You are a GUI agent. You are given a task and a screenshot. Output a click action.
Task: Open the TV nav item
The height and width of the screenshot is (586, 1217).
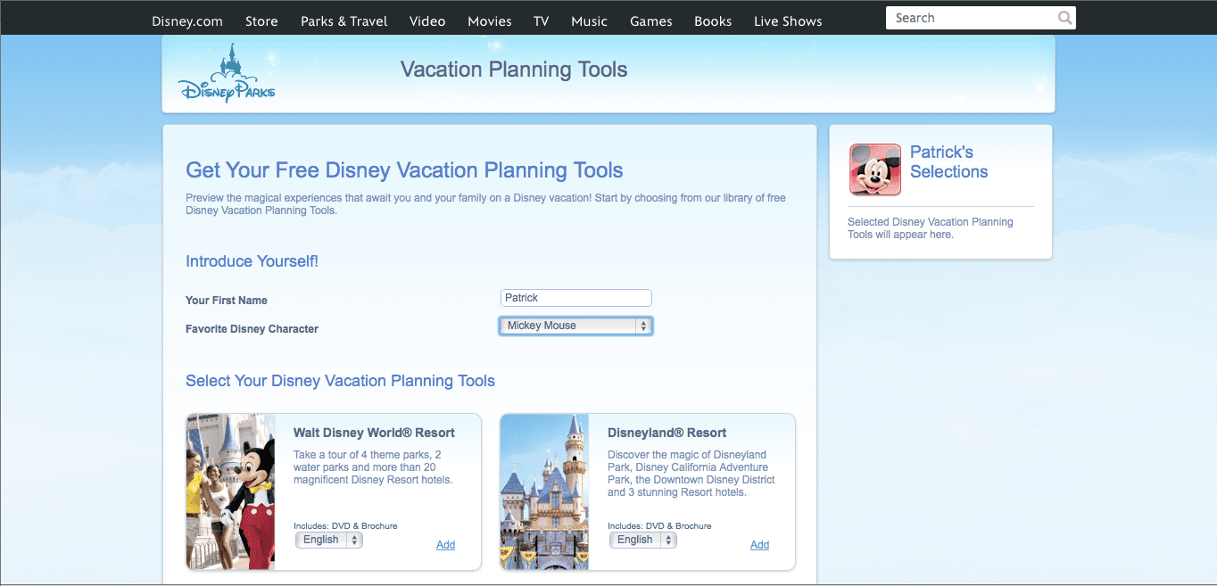(541, 21)
